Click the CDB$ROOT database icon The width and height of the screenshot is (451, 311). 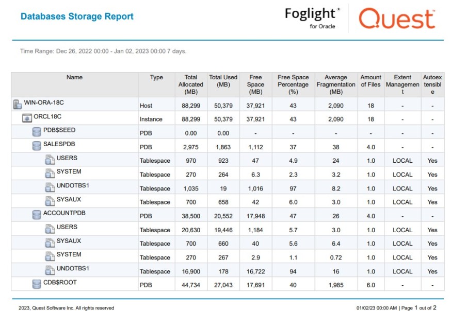[x=37, y=284]
